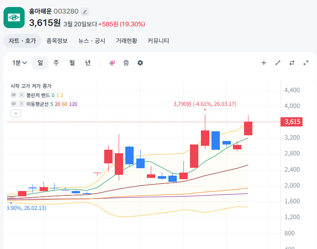Image resolution: width=317 pixels, height=249 pixels.
Task: Click the 흥아해운 green company logo
Action: tap(14, 18)
